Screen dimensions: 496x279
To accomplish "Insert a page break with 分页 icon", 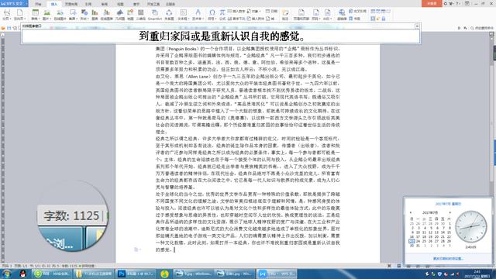I will tap(6, 12).
